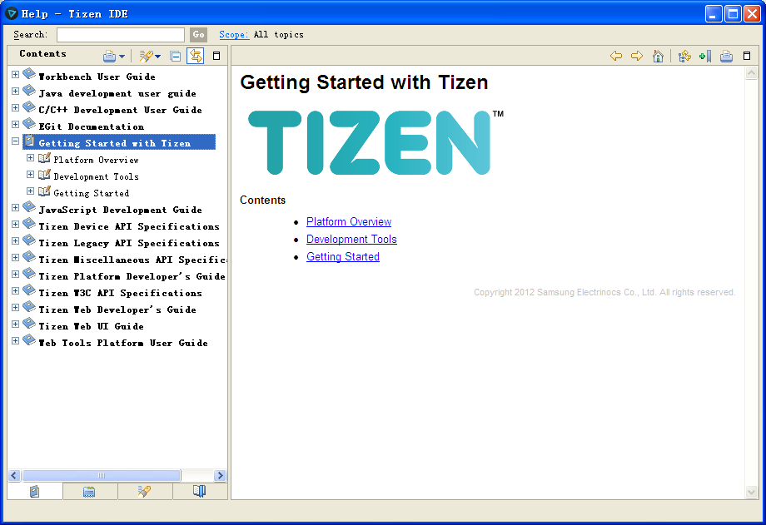Select Java development user guide book
The width and height of the screenshot is (766, 525).
point(117,93)
